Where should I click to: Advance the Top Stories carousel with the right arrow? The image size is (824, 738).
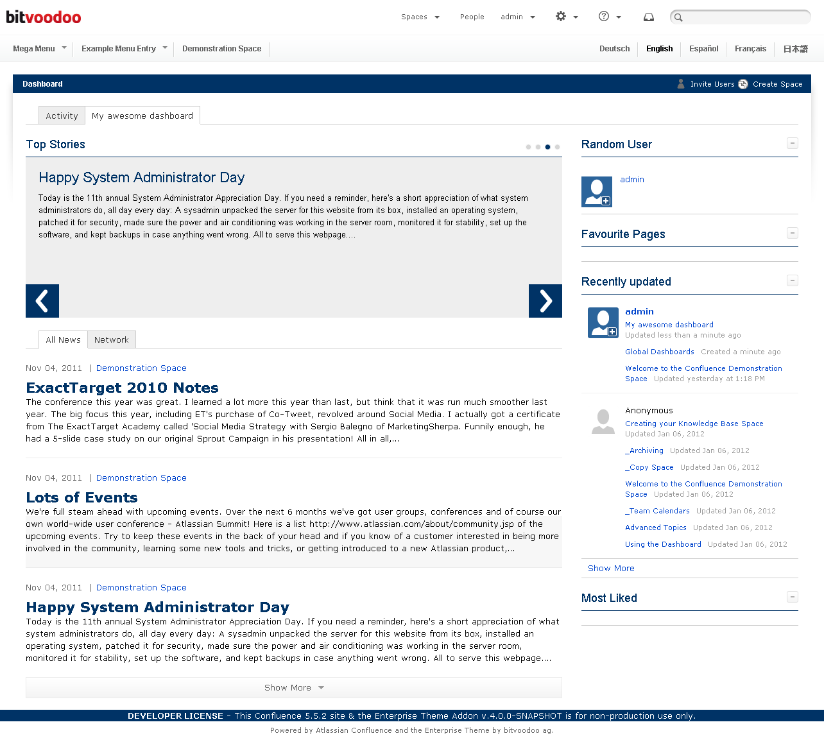click(x=545, y=300)
